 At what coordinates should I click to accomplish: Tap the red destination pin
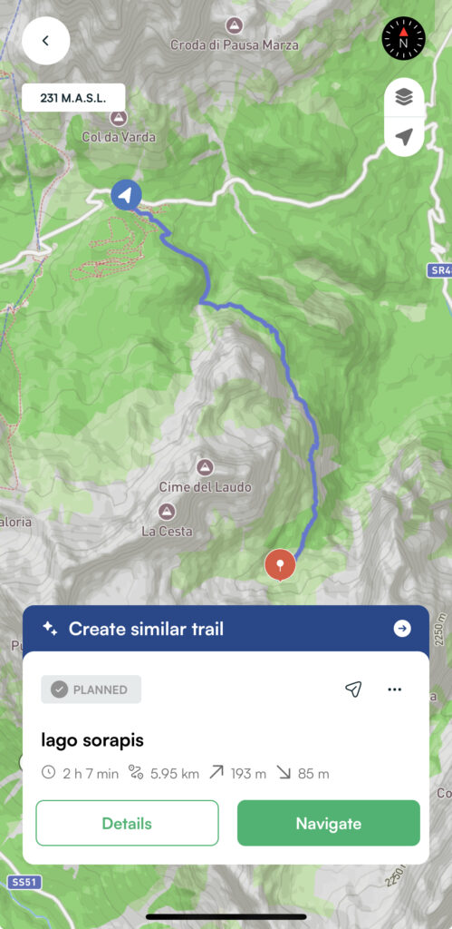[x=280, y=564]
